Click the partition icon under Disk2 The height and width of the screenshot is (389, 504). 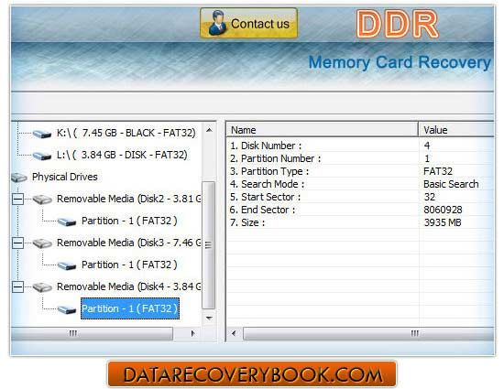(x=67, y=222)
